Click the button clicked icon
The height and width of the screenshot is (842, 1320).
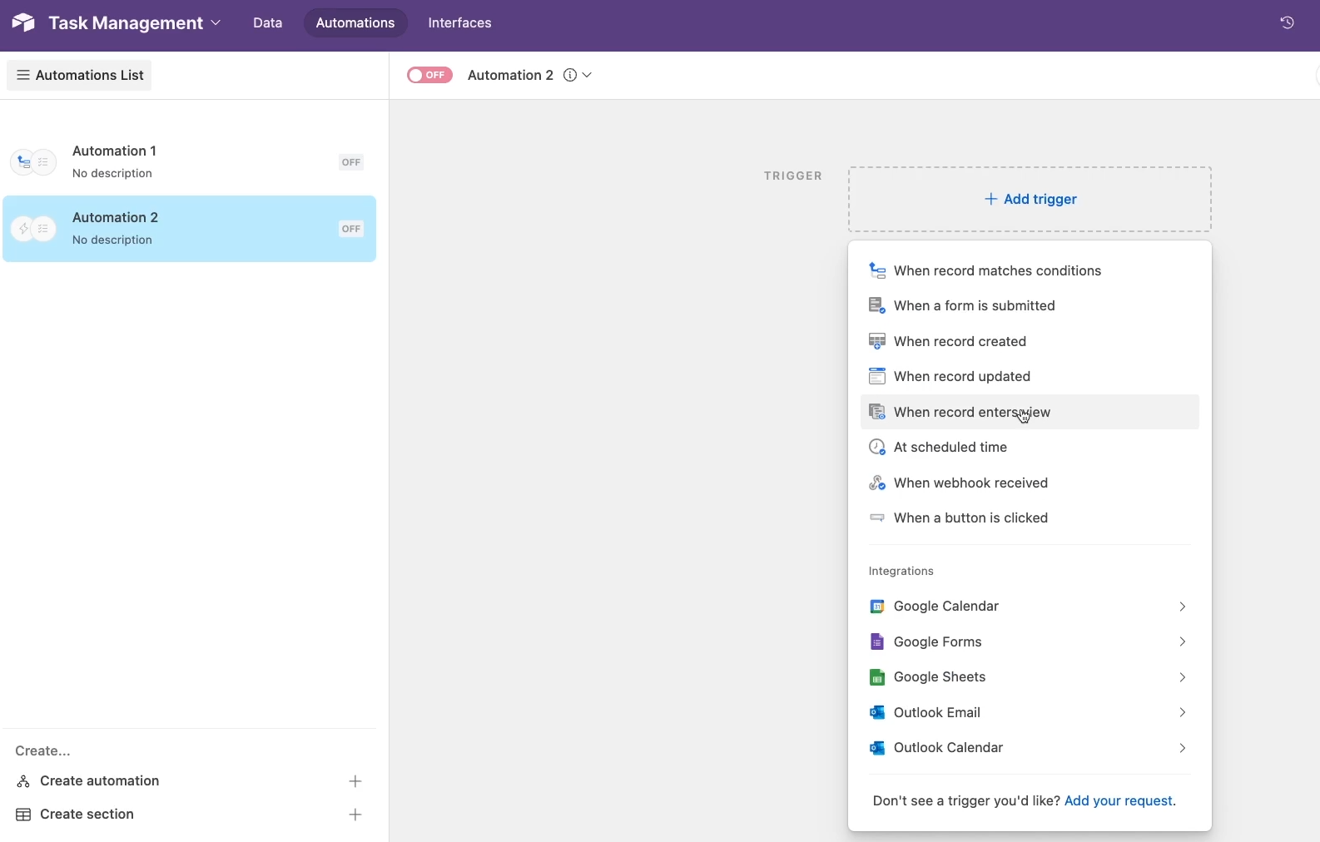click(x=876, y=518)
